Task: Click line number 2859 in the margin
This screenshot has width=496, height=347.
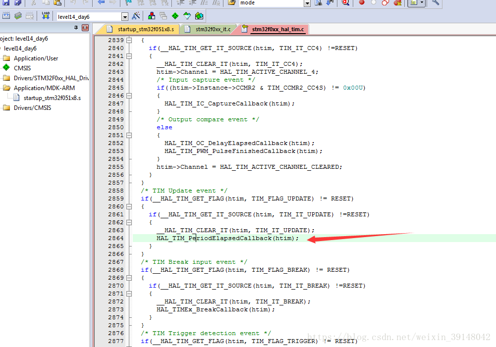Action: (x=116, y=198)
